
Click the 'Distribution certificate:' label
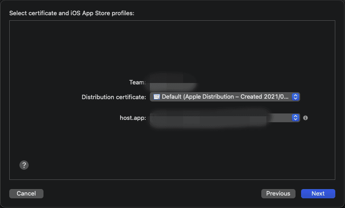click(114, 97)
